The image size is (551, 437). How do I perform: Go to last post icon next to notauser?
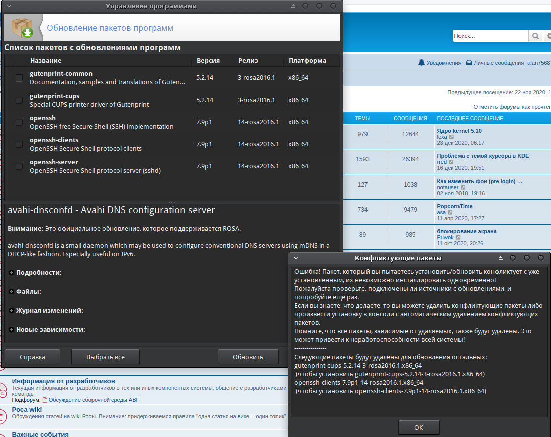click(x=463, y=188)
